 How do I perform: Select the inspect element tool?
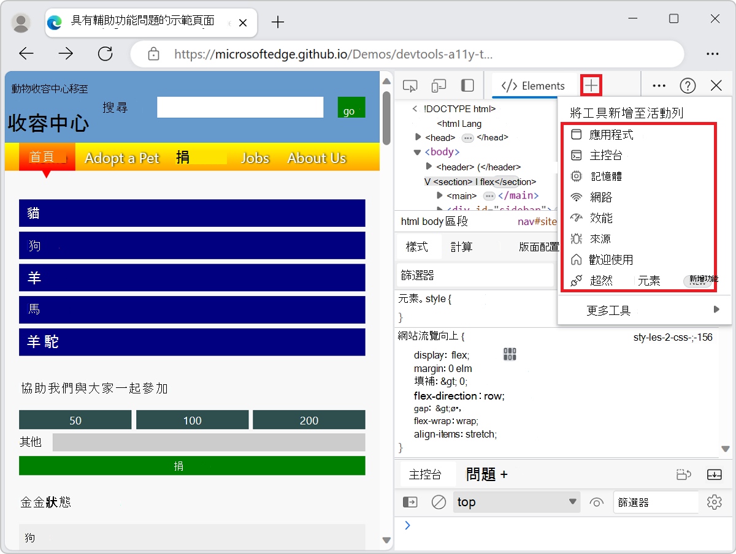(x=410, y=86)
